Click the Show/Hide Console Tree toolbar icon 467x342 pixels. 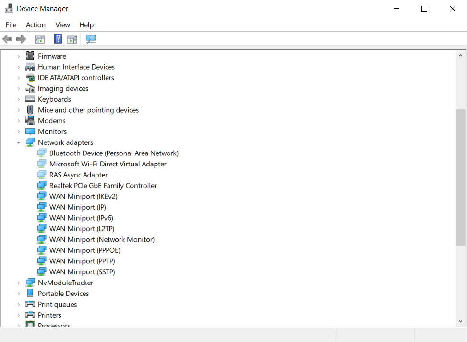(40, 39)
